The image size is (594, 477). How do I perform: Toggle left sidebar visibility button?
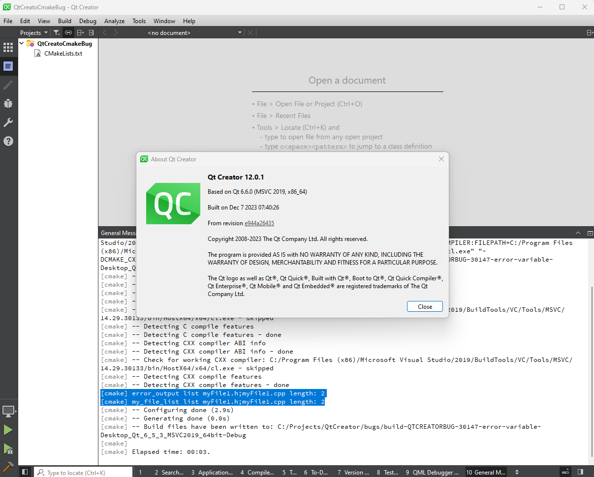click(25, 472)
